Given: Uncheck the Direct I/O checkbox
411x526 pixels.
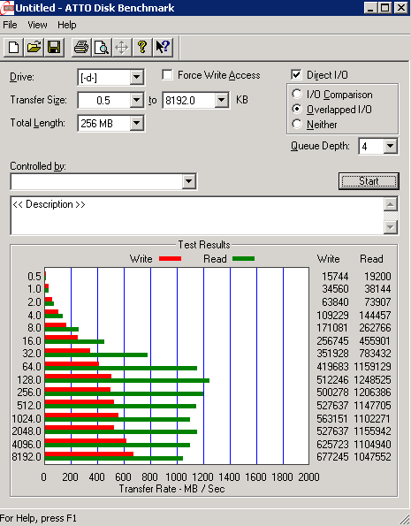Looking at the screenshot, I should [296, 75].
